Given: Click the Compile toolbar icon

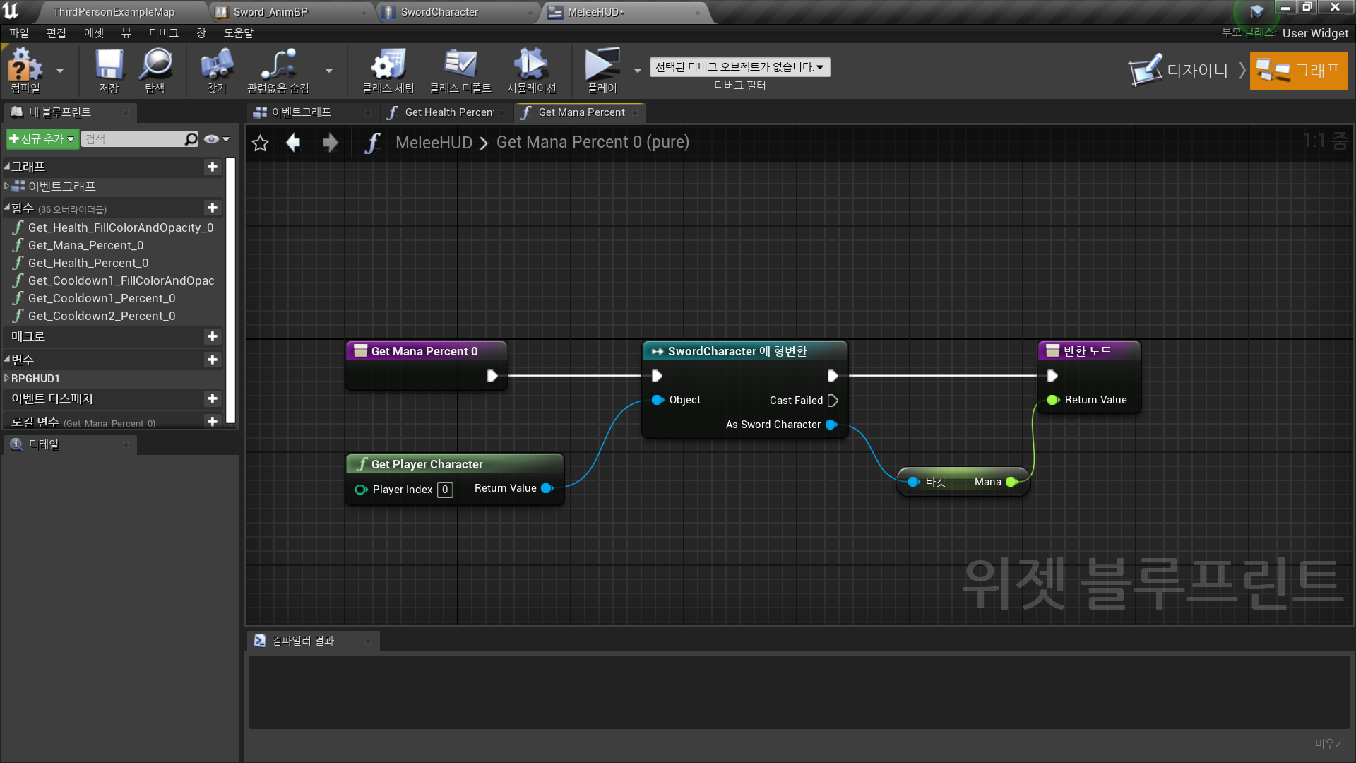Looking at the screenshot, I should coord(25,70).
